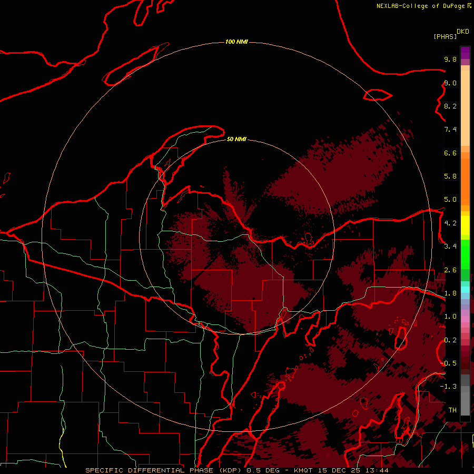
Task: Select the yellow band in legend
Action: click(x=465, y=225)
